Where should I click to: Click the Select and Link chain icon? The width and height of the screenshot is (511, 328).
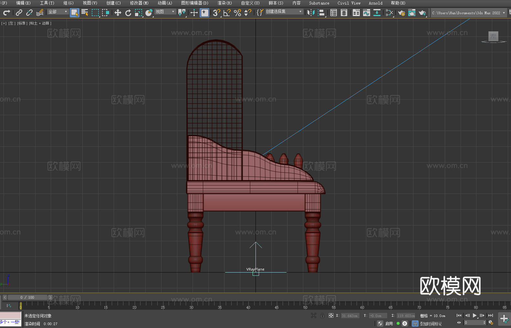coord(19,13)
